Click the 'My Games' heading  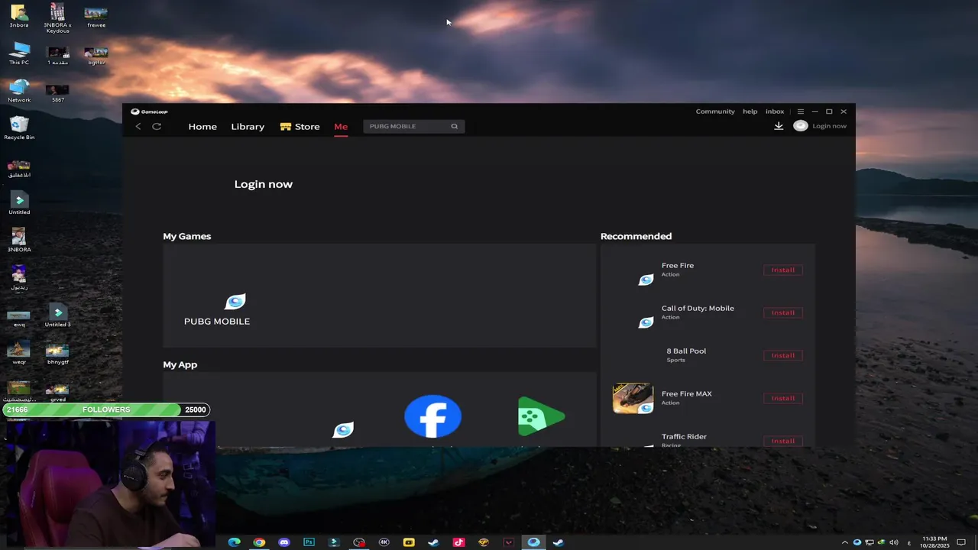tap(187, 236)
